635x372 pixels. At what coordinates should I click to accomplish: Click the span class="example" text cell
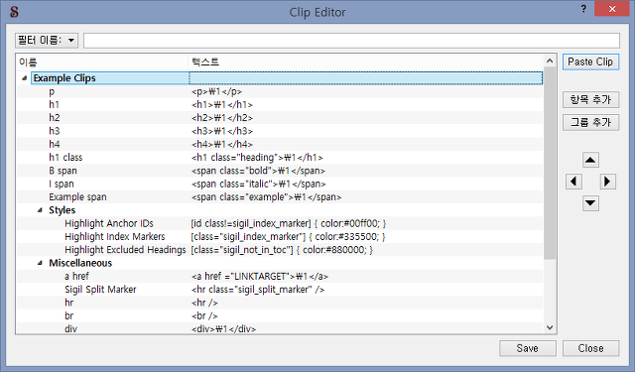pyautogui.click(x=267, y=196)
